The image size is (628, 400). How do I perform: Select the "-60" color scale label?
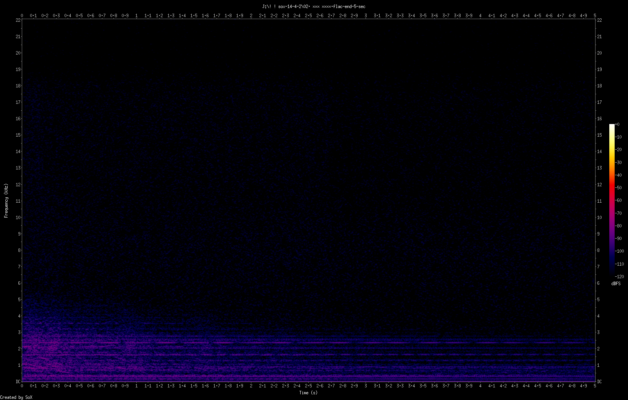pyautogui.click(x=618, y=200)
